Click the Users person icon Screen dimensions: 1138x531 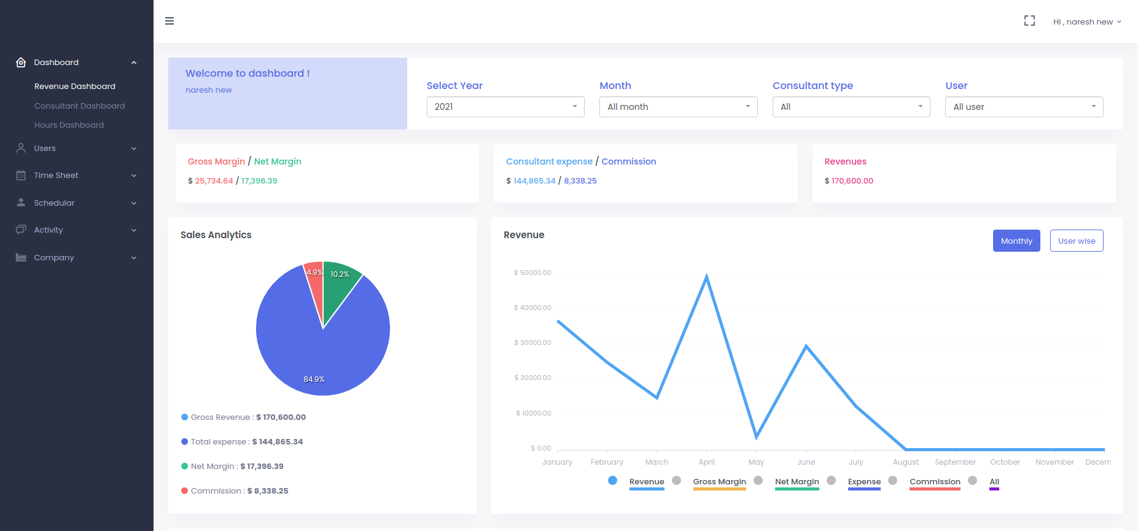pos(21,149)
